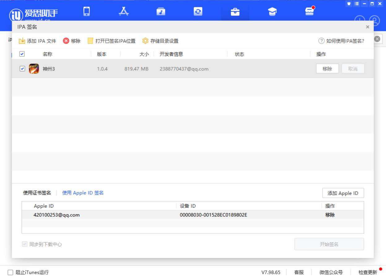Screen dimensions: 386x278
Task: Click the 移除 button in the 神州3 row
Action: [327, 68]
